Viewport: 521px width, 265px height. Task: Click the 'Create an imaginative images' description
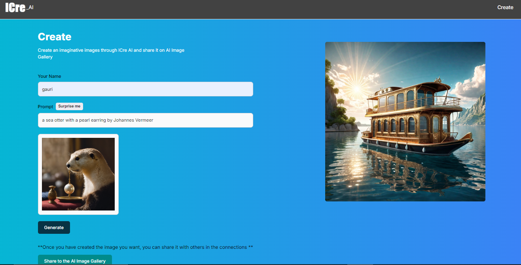[x=111, y=54]
